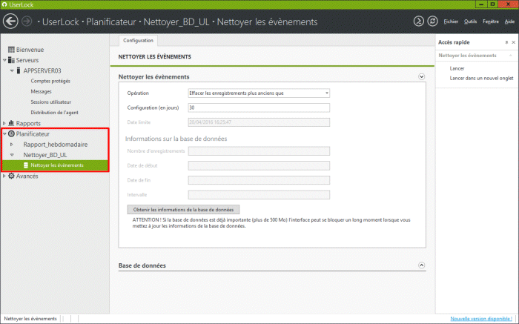The image size is (519, 324).
Task: Click the Date de fin field
Action: tap(259, 180)
